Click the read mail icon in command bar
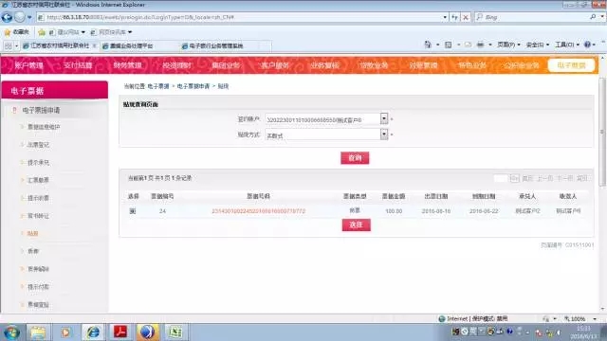The width and height of the screenshot is (607, 341). pyautogui.click(x=468, y=45)
